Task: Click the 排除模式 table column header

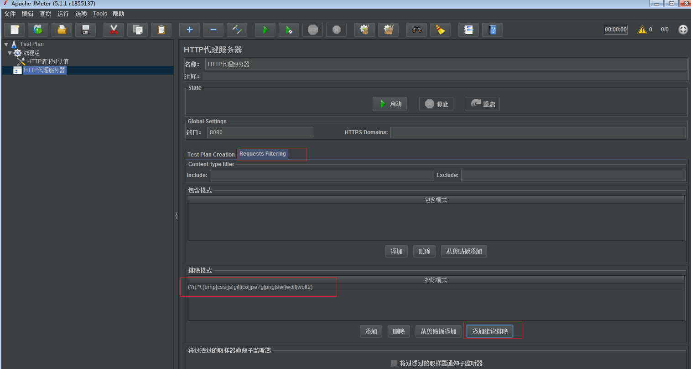Action: (436, 280)
